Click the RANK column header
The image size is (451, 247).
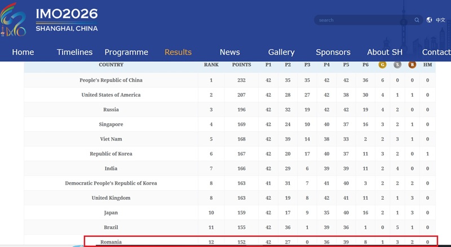pos(211,65)
